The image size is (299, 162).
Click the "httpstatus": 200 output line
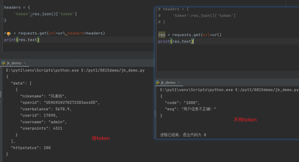(31, 148)
